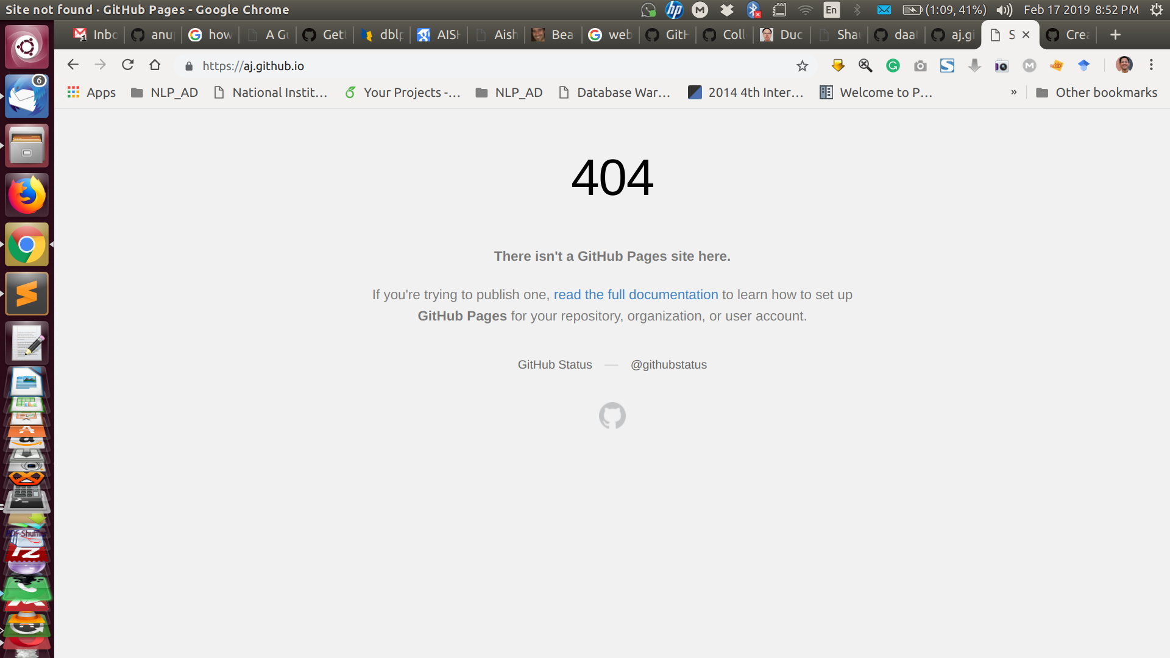Image resolution: width=1170 pixels, height=658 pixels.
Task: Launch Sublime Text from the dock
Action: (x=26, y=293)
